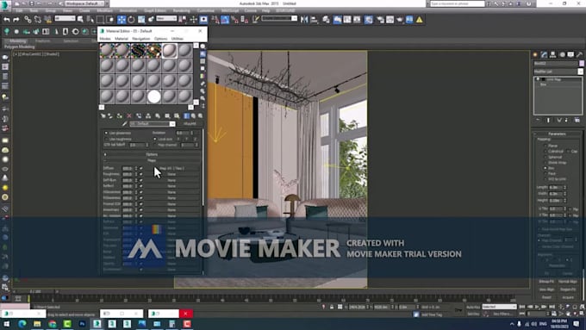Click the VRayMtl material type button

(x=190, y=124)
